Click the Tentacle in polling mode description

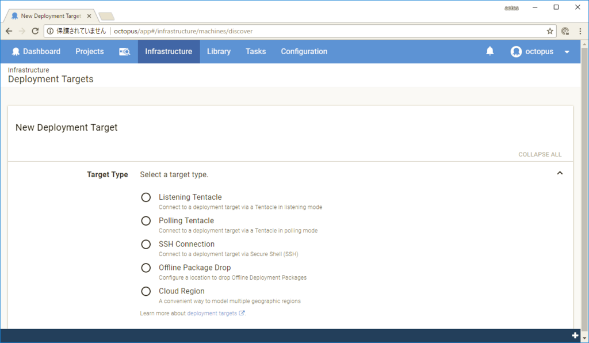point(238,231)
